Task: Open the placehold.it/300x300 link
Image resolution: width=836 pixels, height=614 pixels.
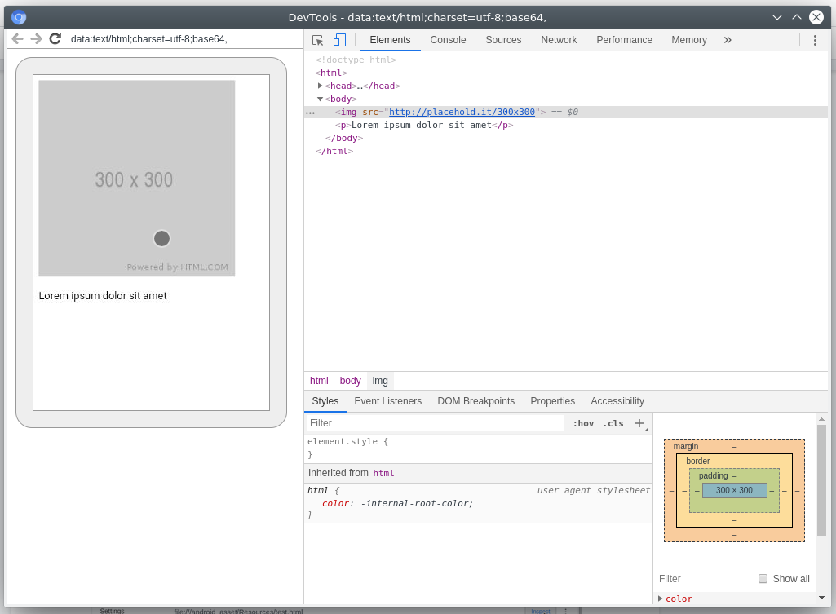Action: click(462, 113)
